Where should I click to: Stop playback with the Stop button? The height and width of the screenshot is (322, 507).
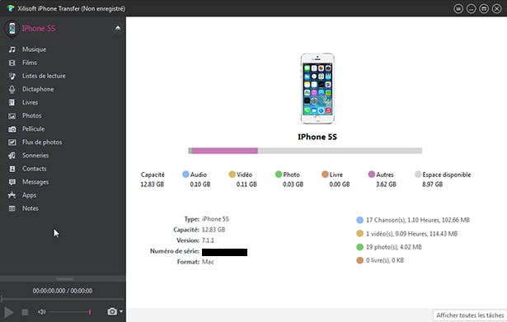[x=25, y=312]
